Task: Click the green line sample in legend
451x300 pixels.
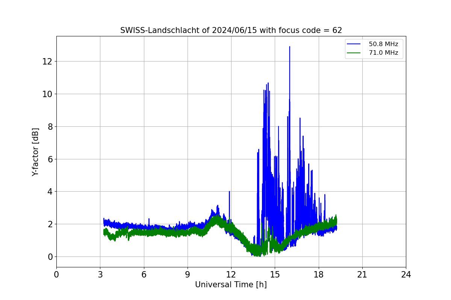Action: pyautogui.click(x=354, y=53)
